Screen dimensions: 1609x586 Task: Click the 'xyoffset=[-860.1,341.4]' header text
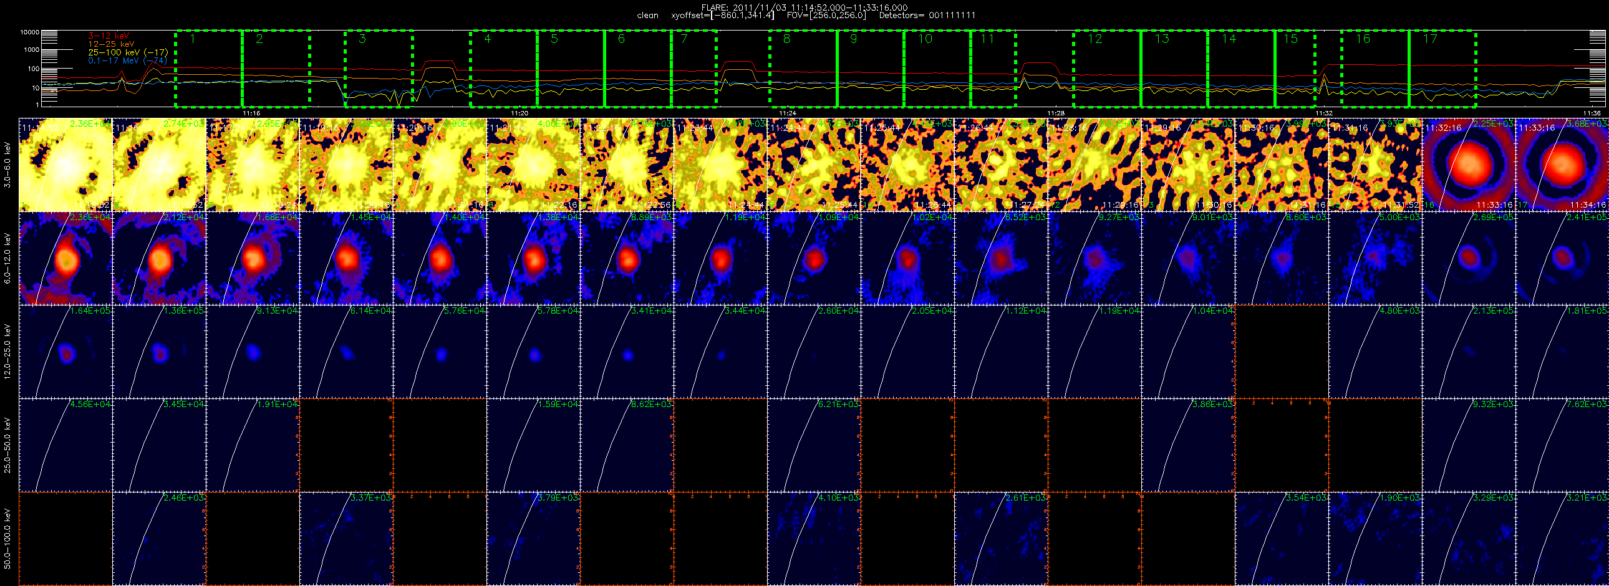(x=722, y=16)
